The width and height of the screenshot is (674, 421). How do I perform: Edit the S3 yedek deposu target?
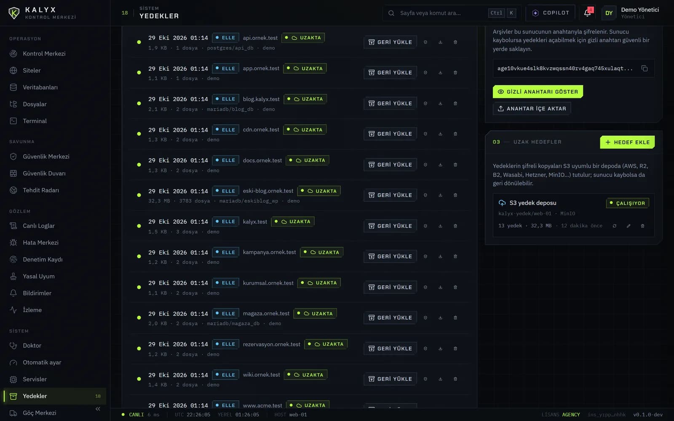click(x=629, y=226)
